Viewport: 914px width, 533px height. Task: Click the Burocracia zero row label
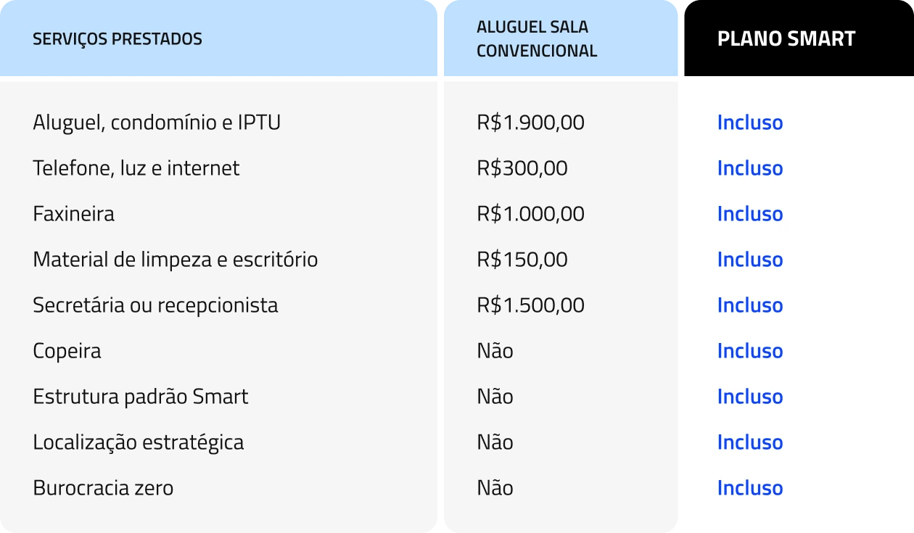pyautogui.click(x=103, y=488)
